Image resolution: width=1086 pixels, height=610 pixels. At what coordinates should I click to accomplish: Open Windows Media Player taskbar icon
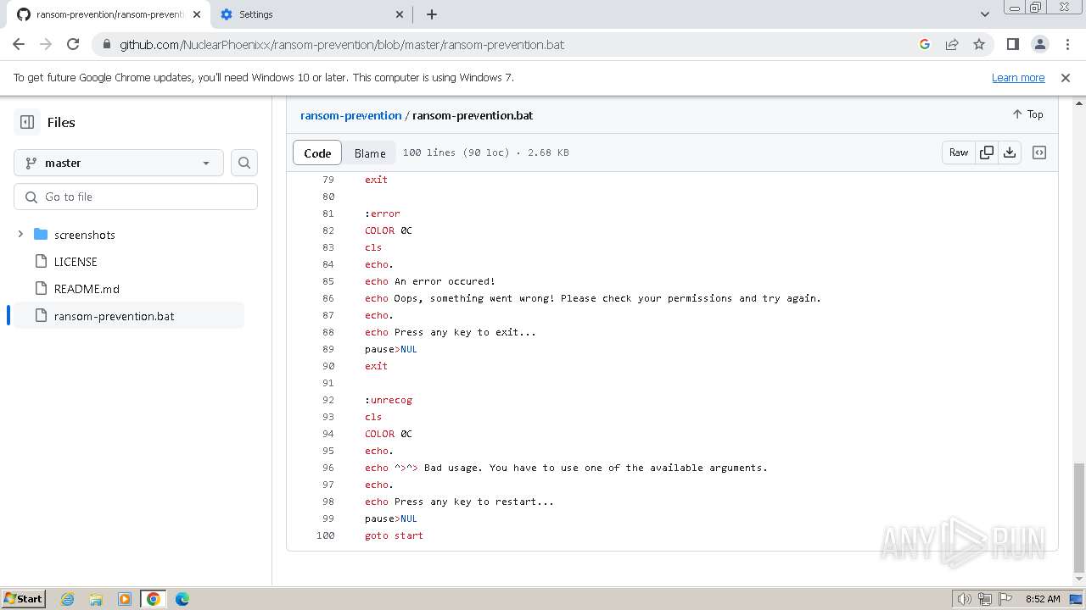125,599
